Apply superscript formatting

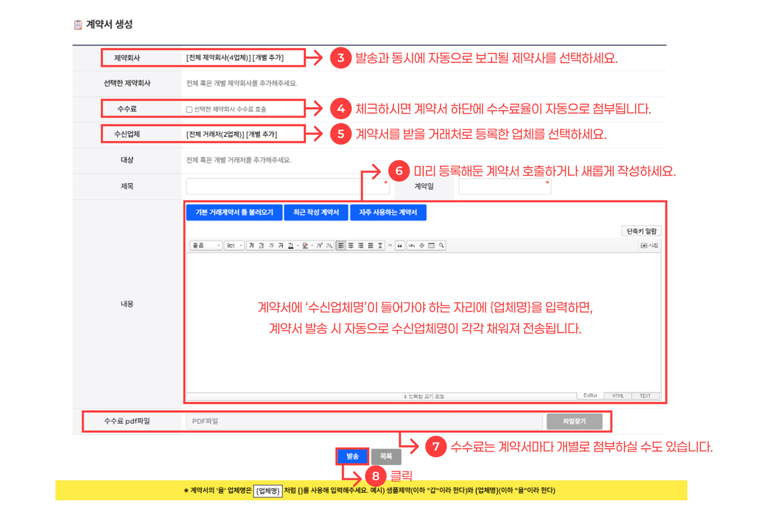[x=319, y=245]
